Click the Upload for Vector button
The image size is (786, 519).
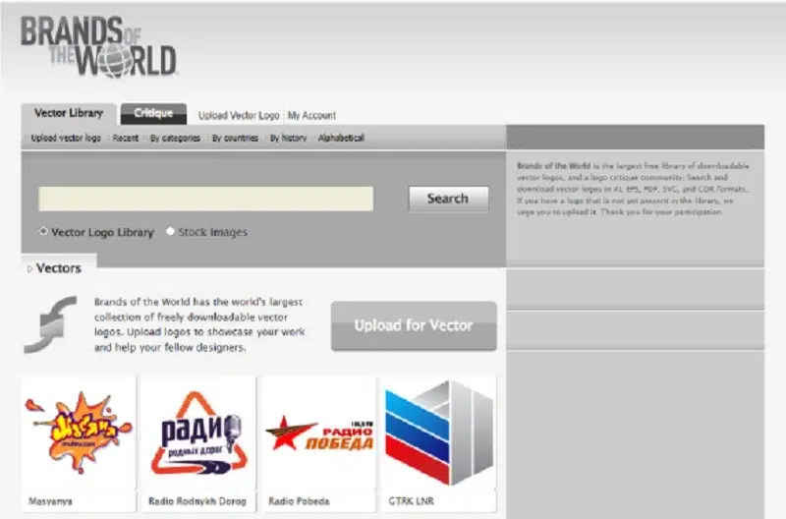414,325
